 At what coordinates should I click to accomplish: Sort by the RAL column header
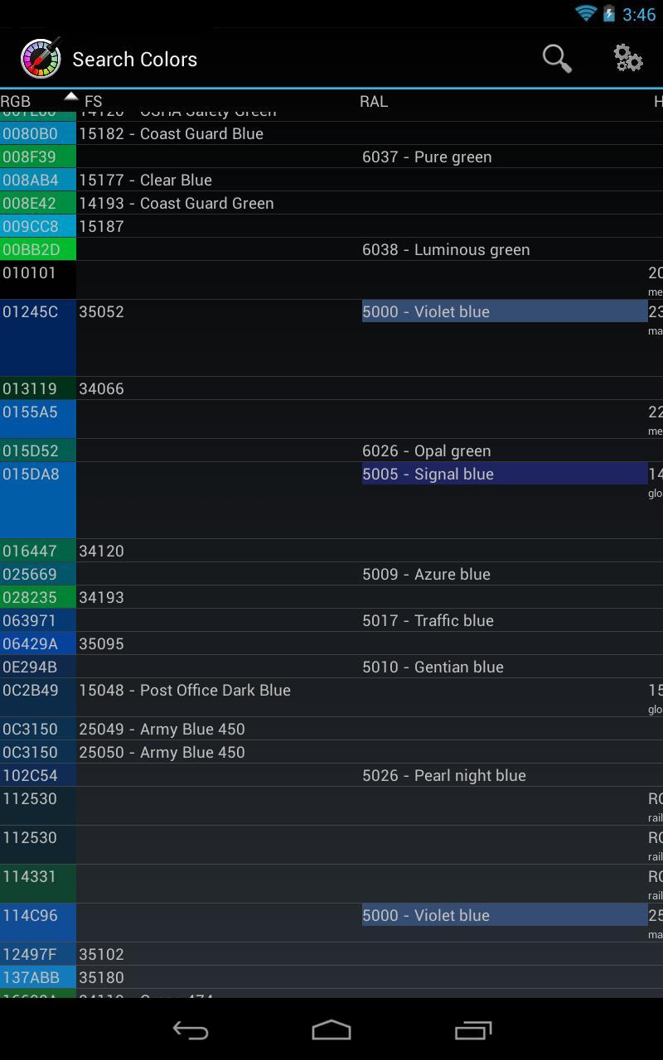[373, 102]
